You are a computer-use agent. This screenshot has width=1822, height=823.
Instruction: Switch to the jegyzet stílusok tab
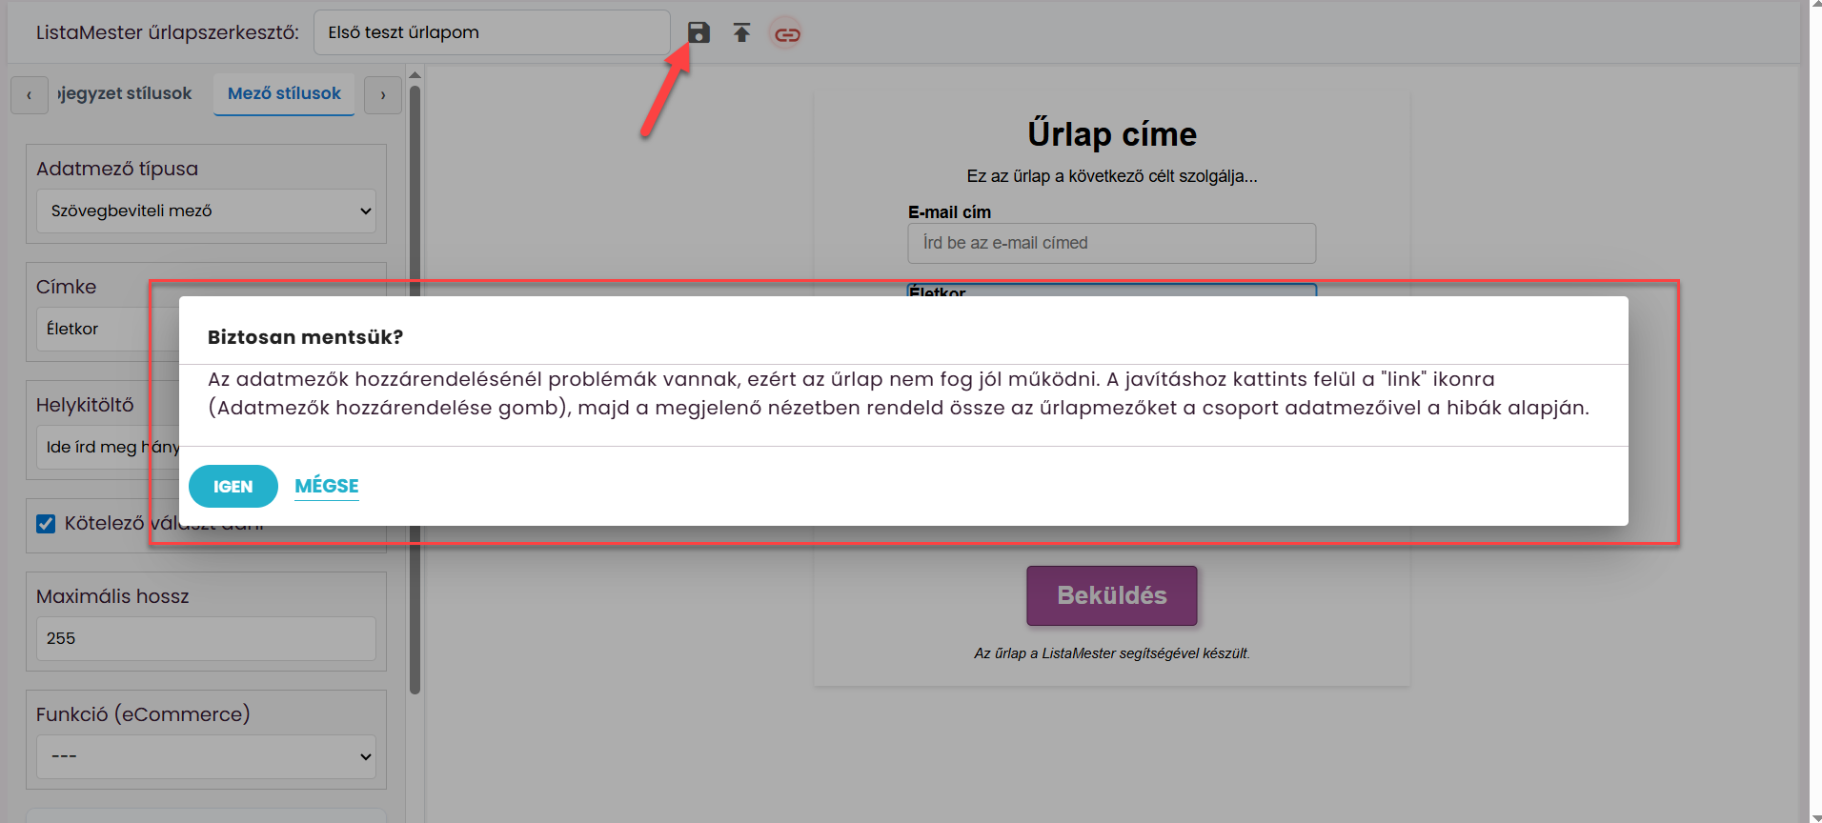pyautogui.click(x=125, y=93)
